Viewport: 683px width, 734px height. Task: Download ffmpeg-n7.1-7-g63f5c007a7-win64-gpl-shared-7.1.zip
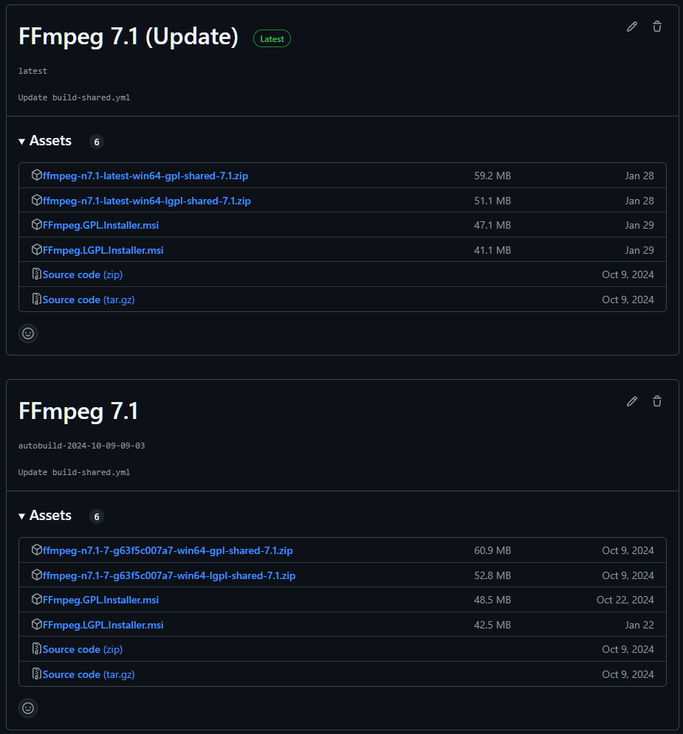point(168,550)
